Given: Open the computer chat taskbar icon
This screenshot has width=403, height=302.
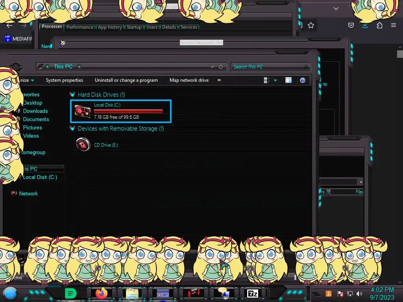Looking at the screenshot, I should click(x=224, y=293).
